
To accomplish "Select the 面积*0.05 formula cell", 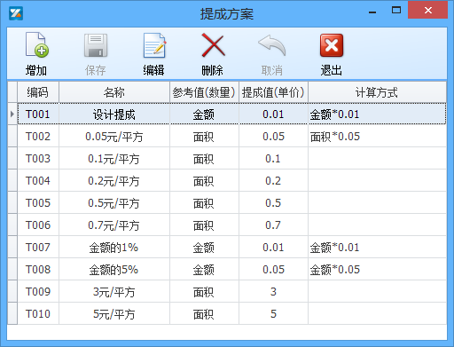I will tap(377, 136).
